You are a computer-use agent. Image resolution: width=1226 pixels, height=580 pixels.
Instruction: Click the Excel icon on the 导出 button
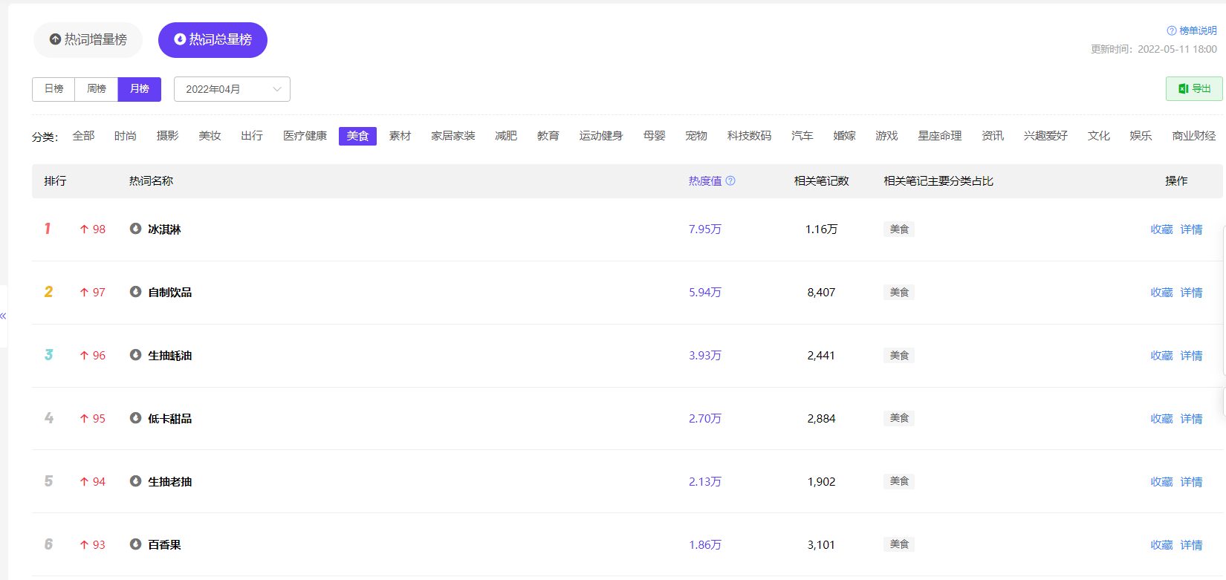(x=1184, y=88)
